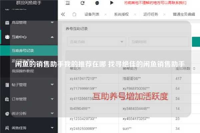Select 互助养号记录 in sidebar

(29, 51)
